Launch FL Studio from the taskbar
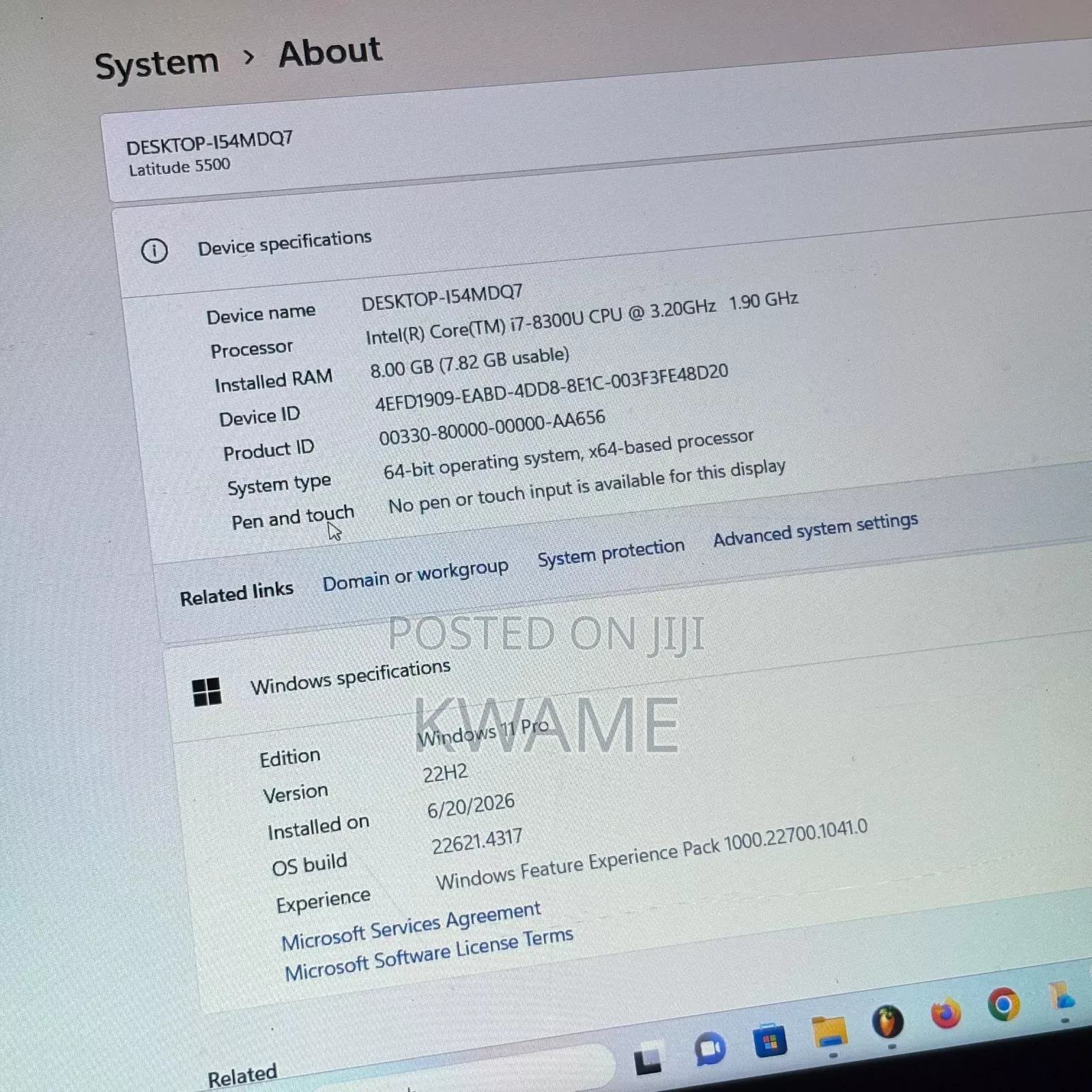Screen dimensions: 1092x1092 point(888,1022)
